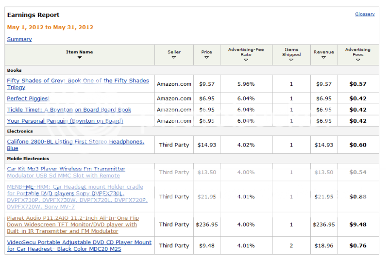Sort by Advertising-Fee Rate arrow
388x257 pixels.
[x=246, y=60]
